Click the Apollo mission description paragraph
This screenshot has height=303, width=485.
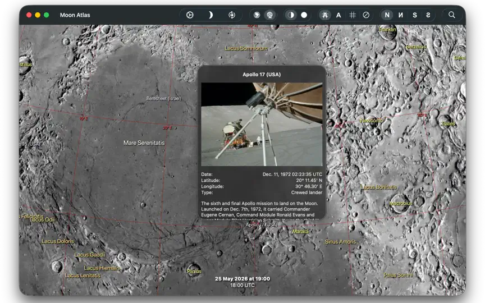(260, 211)
